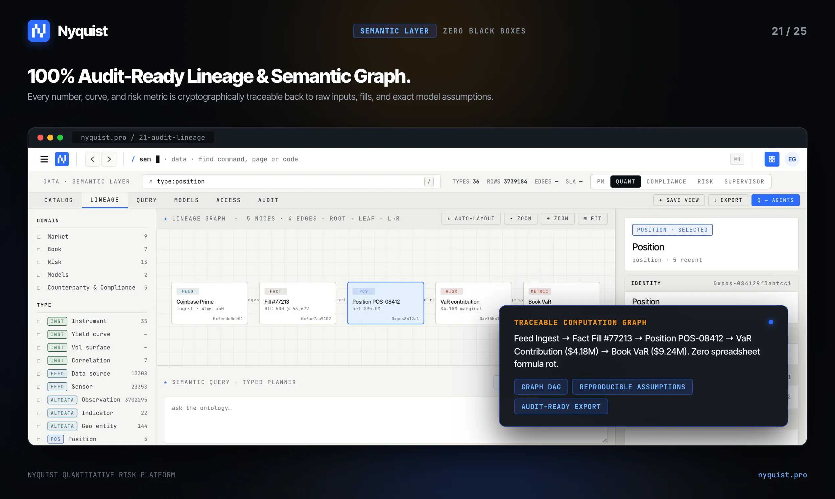Switch to the Catalog tab
The image size is (835, 499).
click(59, 200)
